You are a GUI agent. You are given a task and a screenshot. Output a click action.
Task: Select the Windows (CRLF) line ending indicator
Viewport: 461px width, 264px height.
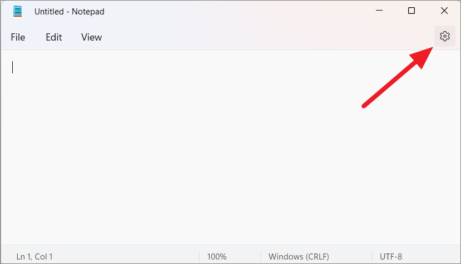[x=299, y=257]
